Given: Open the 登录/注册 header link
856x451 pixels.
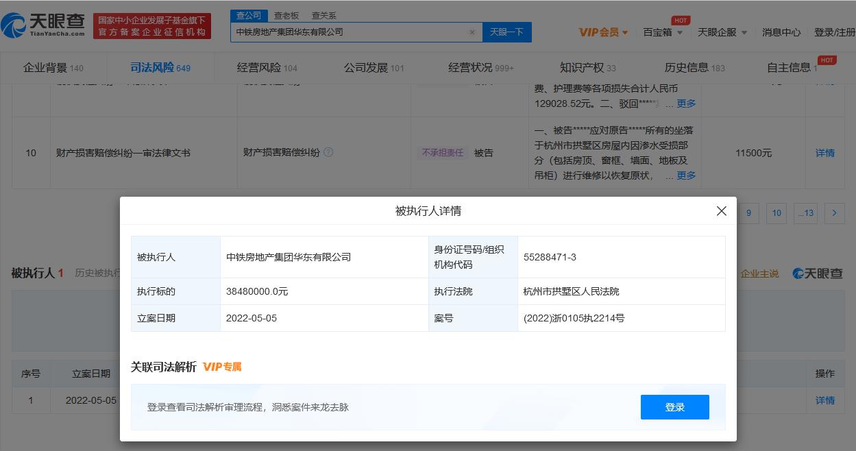Looking at the screenshot, I should [x=835, y=32].
